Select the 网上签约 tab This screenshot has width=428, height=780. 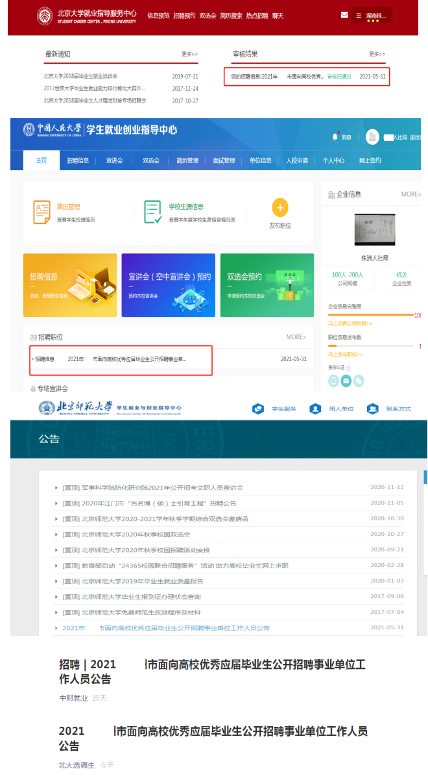click(370, 160)
